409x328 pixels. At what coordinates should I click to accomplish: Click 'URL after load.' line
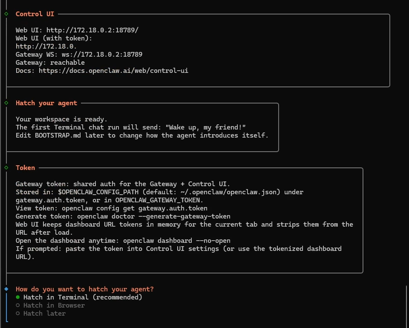point(44,232)
